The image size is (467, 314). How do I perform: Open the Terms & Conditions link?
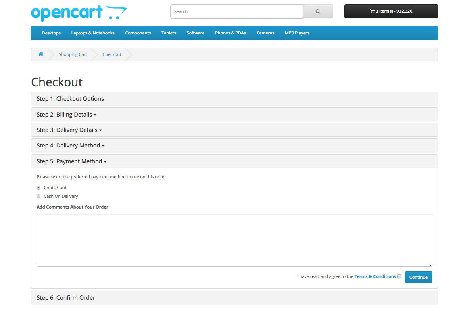pos(375,276)
